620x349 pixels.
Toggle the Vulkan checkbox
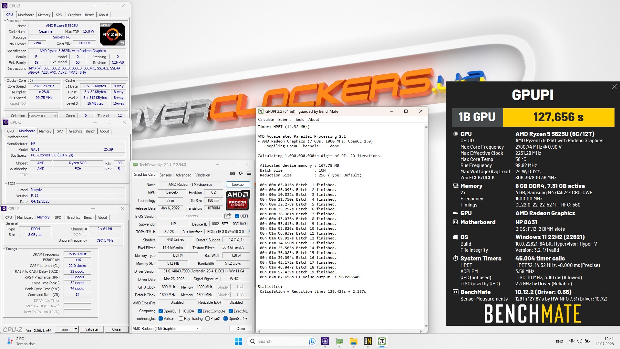[160, 319]
